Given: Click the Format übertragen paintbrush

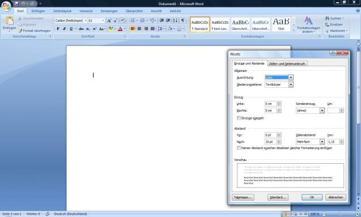Looking at the screenshot, I should (35, 31).
